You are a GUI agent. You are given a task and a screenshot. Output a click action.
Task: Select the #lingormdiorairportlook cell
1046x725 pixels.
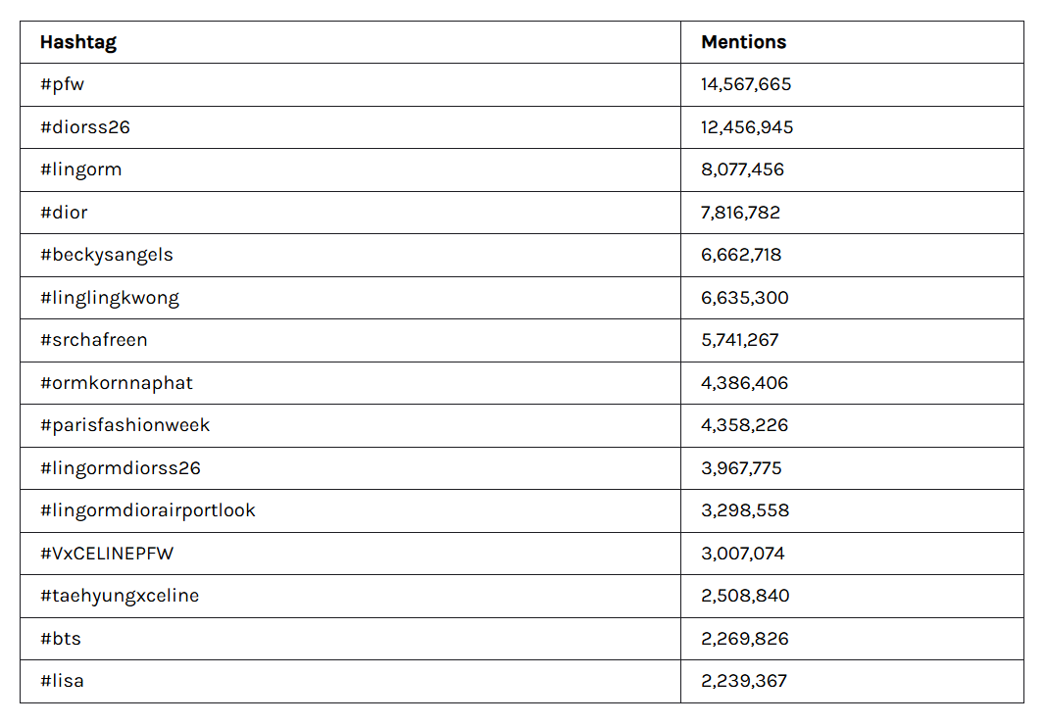(148, 510)
